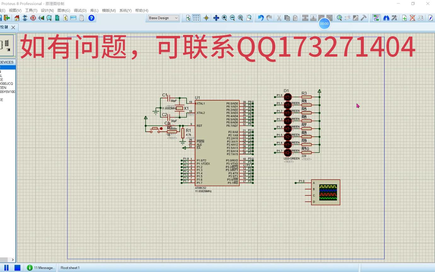Click the Pan/center view icon
The width and height of the screenshot is (435, 272).
coord(216,18)
